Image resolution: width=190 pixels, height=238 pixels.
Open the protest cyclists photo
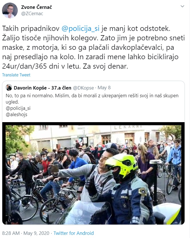93,173
